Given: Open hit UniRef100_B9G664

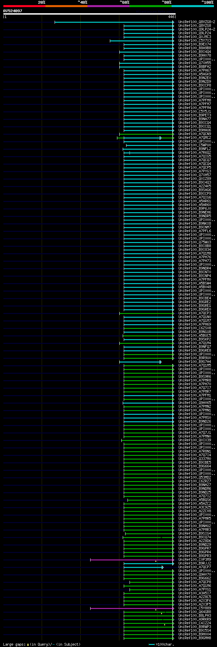Looking at the screenshot, I should click(195, 466).
